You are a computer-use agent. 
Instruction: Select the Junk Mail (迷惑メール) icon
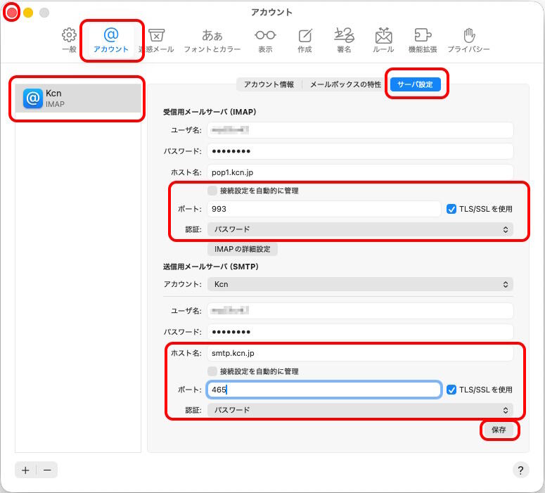point(156,40)
